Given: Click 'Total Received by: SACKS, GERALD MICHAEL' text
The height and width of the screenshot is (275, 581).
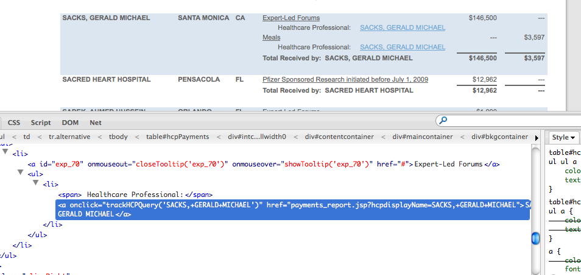Looking at the screenshot, I should (337, 58).
